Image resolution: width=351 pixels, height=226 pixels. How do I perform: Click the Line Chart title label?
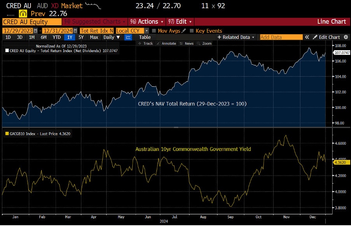coord(332,22)
